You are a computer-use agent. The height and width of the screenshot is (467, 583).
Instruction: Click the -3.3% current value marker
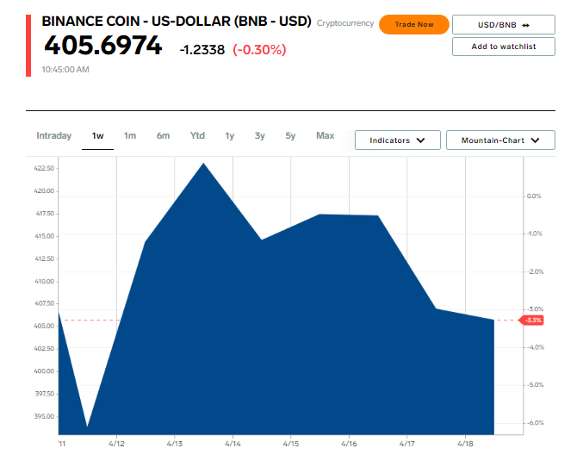(531, 320)
